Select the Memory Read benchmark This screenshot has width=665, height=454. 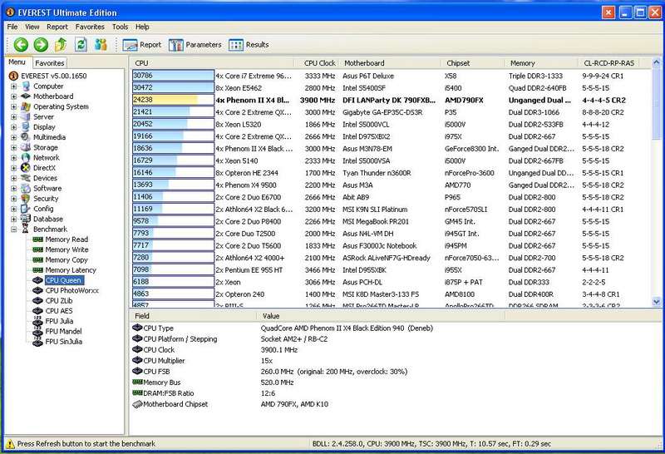coord(66,239)
